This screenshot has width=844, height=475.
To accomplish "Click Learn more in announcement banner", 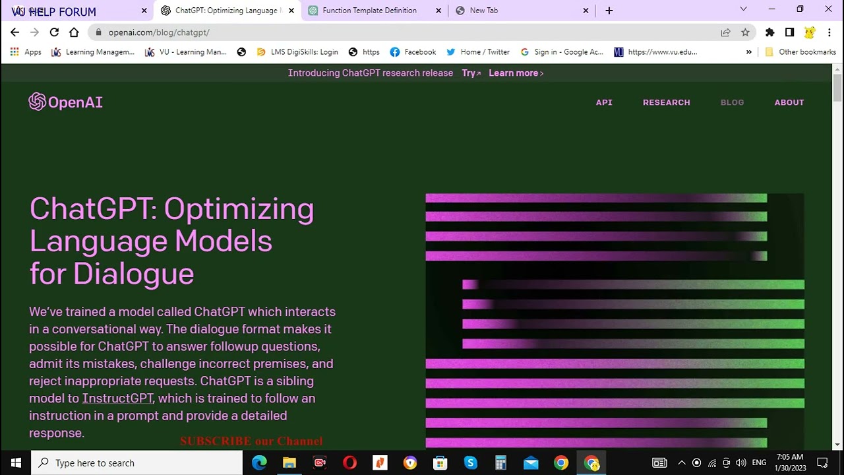I will (516, 73).
